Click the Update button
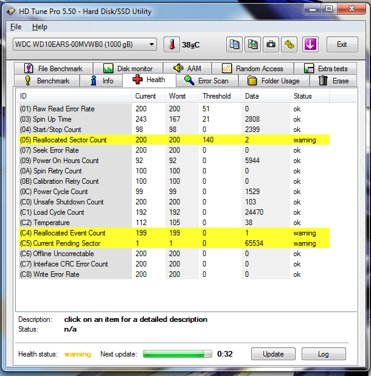Viewport: 371px width, 376px height. click(273, 354)
